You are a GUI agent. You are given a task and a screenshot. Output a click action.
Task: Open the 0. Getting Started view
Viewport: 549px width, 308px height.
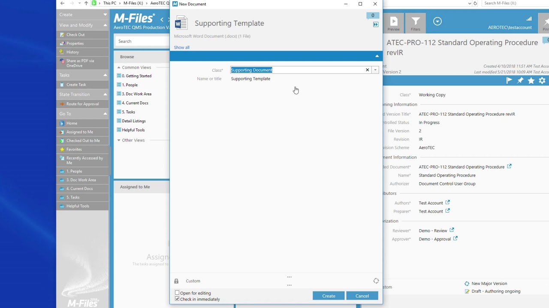click(136, 76)
